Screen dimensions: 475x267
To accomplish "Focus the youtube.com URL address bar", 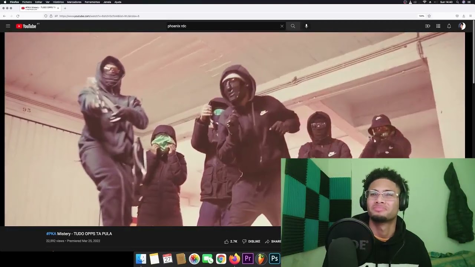I will (x=237, y=16).
